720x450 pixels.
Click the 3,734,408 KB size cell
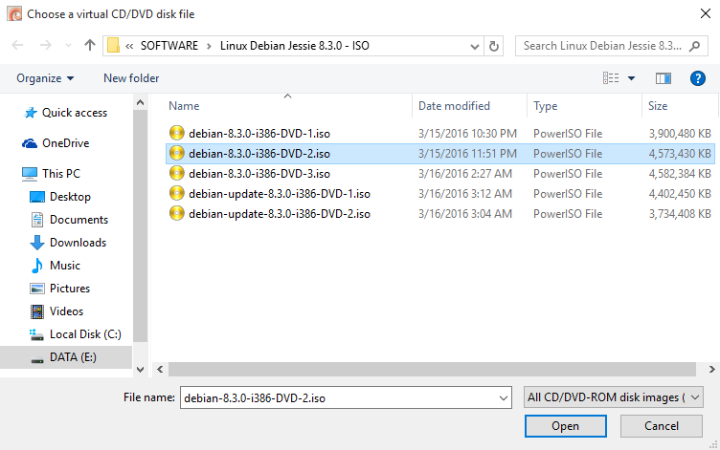pos(680,214)
